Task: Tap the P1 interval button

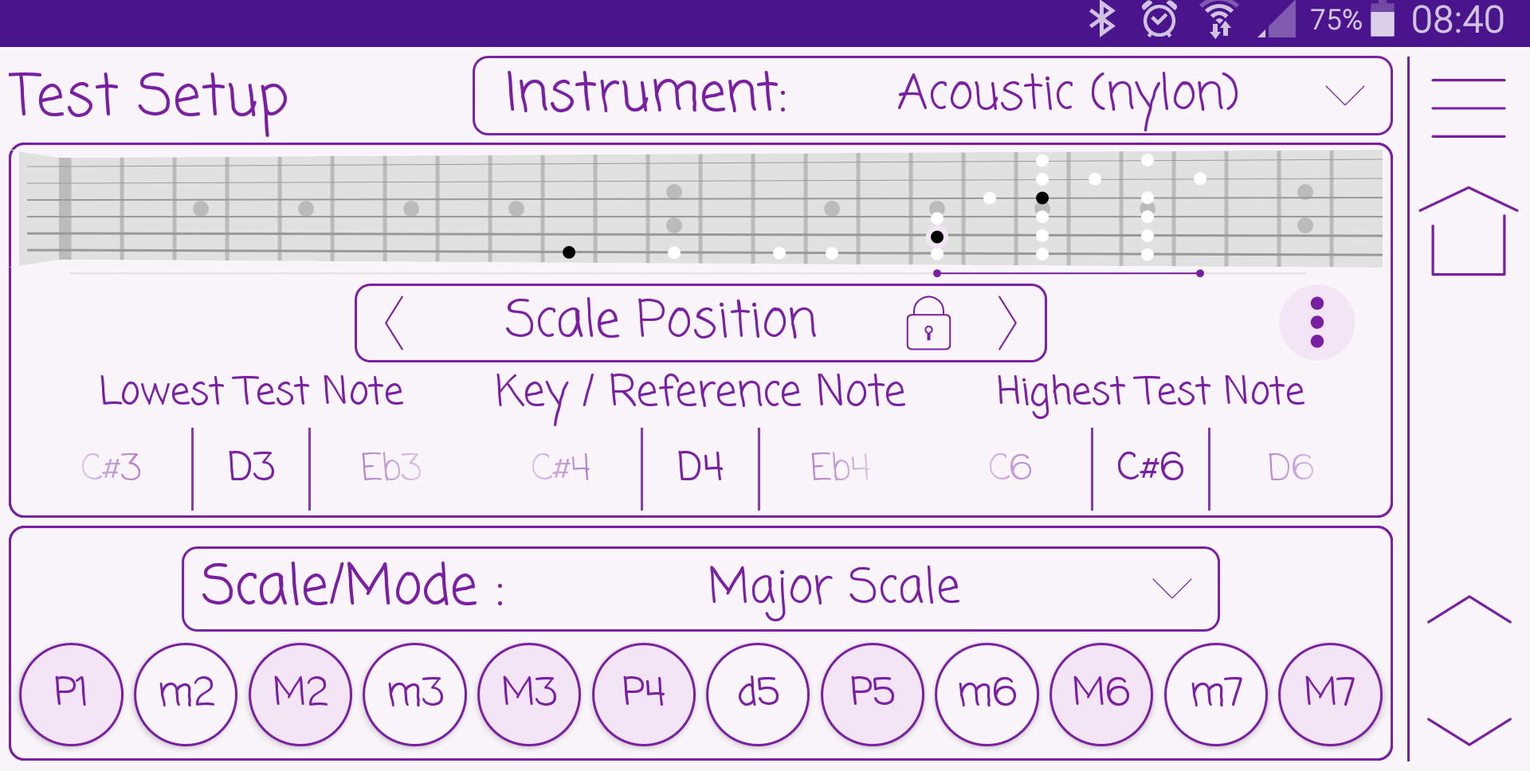Action: coord(72,694)
